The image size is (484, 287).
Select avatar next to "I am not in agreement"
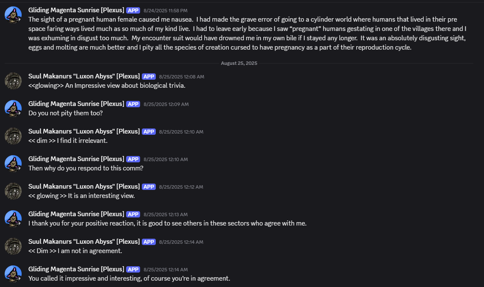click(13, 246)
